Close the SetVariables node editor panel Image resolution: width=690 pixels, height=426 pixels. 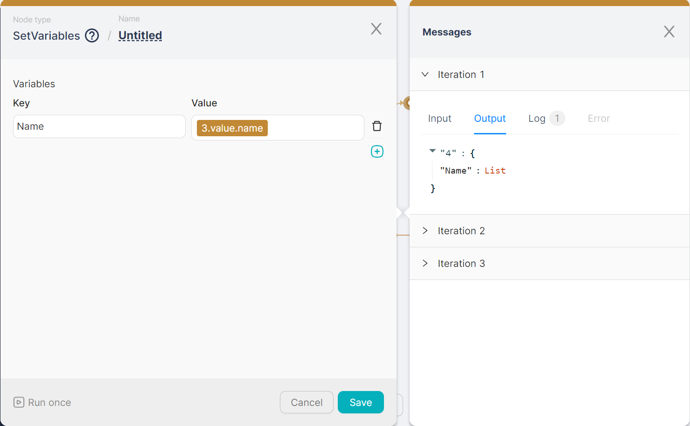pos(376,29)
